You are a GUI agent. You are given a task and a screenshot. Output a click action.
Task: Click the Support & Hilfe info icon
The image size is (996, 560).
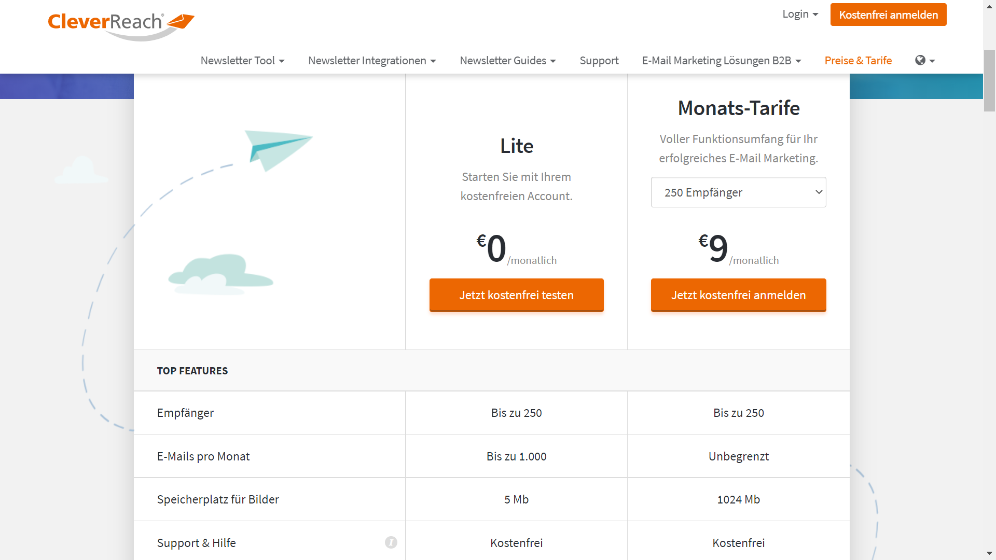391,542
